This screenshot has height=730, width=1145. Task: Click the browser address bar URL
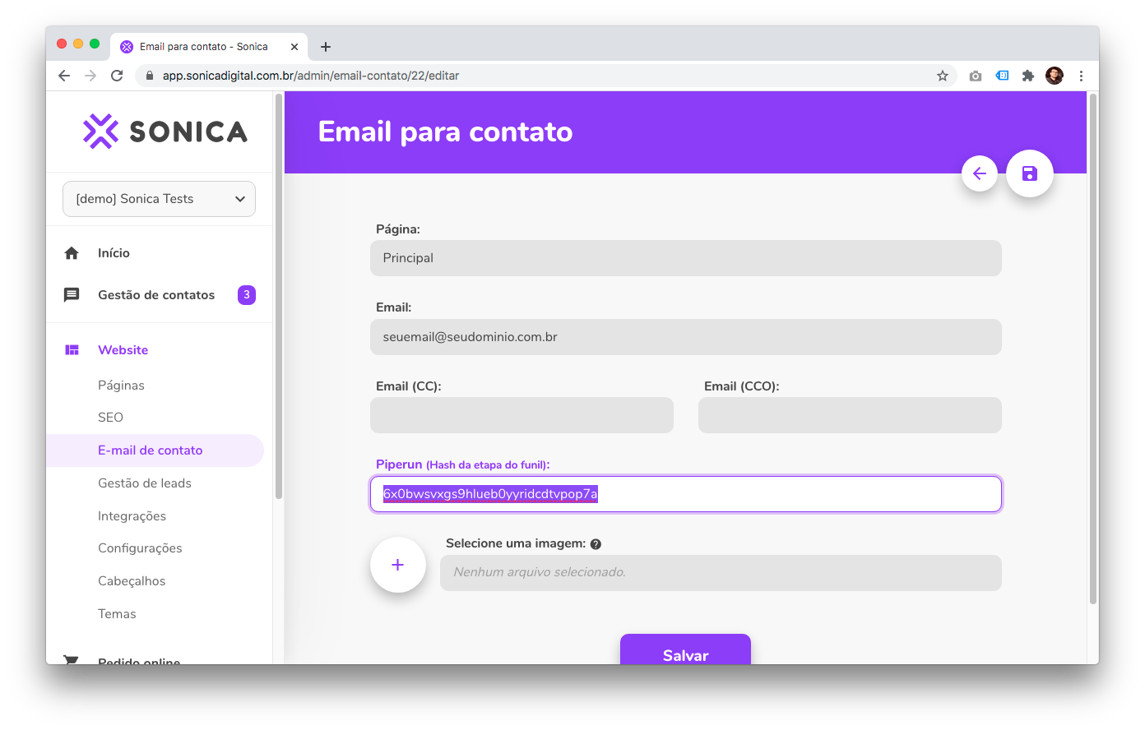(311, 76)
